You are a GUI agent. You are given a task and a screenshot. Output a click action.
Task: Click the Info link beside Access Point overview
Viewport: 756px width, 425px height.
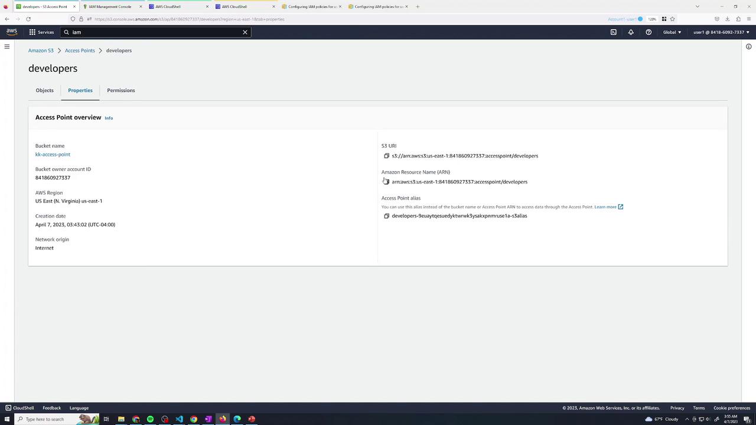pyautogui.click(x=109, y=118)
